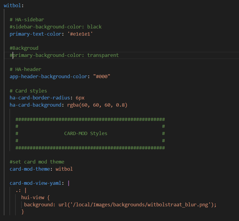
Task: Click the "# Card styles" comment
Action: point(28,91)
